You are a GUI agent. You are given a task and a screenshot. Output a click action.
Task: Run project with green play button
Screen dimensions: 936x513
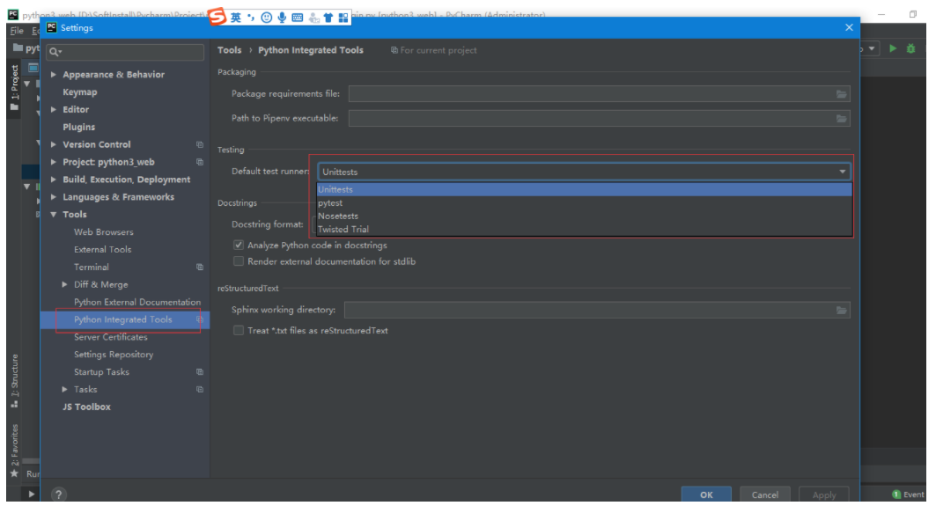tap(893, 48)
